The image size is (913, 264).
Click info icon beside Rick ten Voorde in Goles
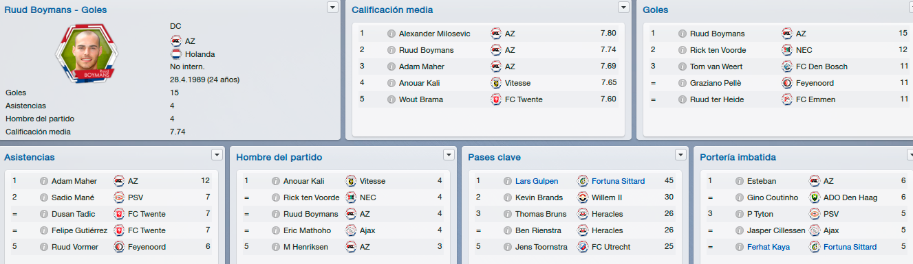point(683,50)
